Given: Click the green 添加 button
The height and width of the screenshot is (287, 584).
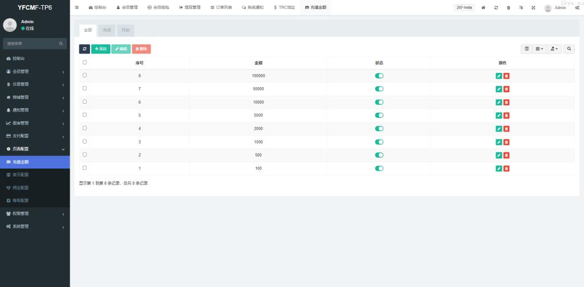Looking at the screenshot, I should pos(101,49).
